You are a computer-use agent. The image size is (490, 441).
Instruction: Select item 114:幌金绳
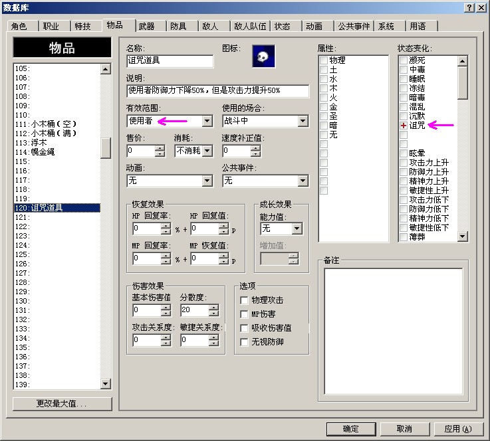pos(57,152)
